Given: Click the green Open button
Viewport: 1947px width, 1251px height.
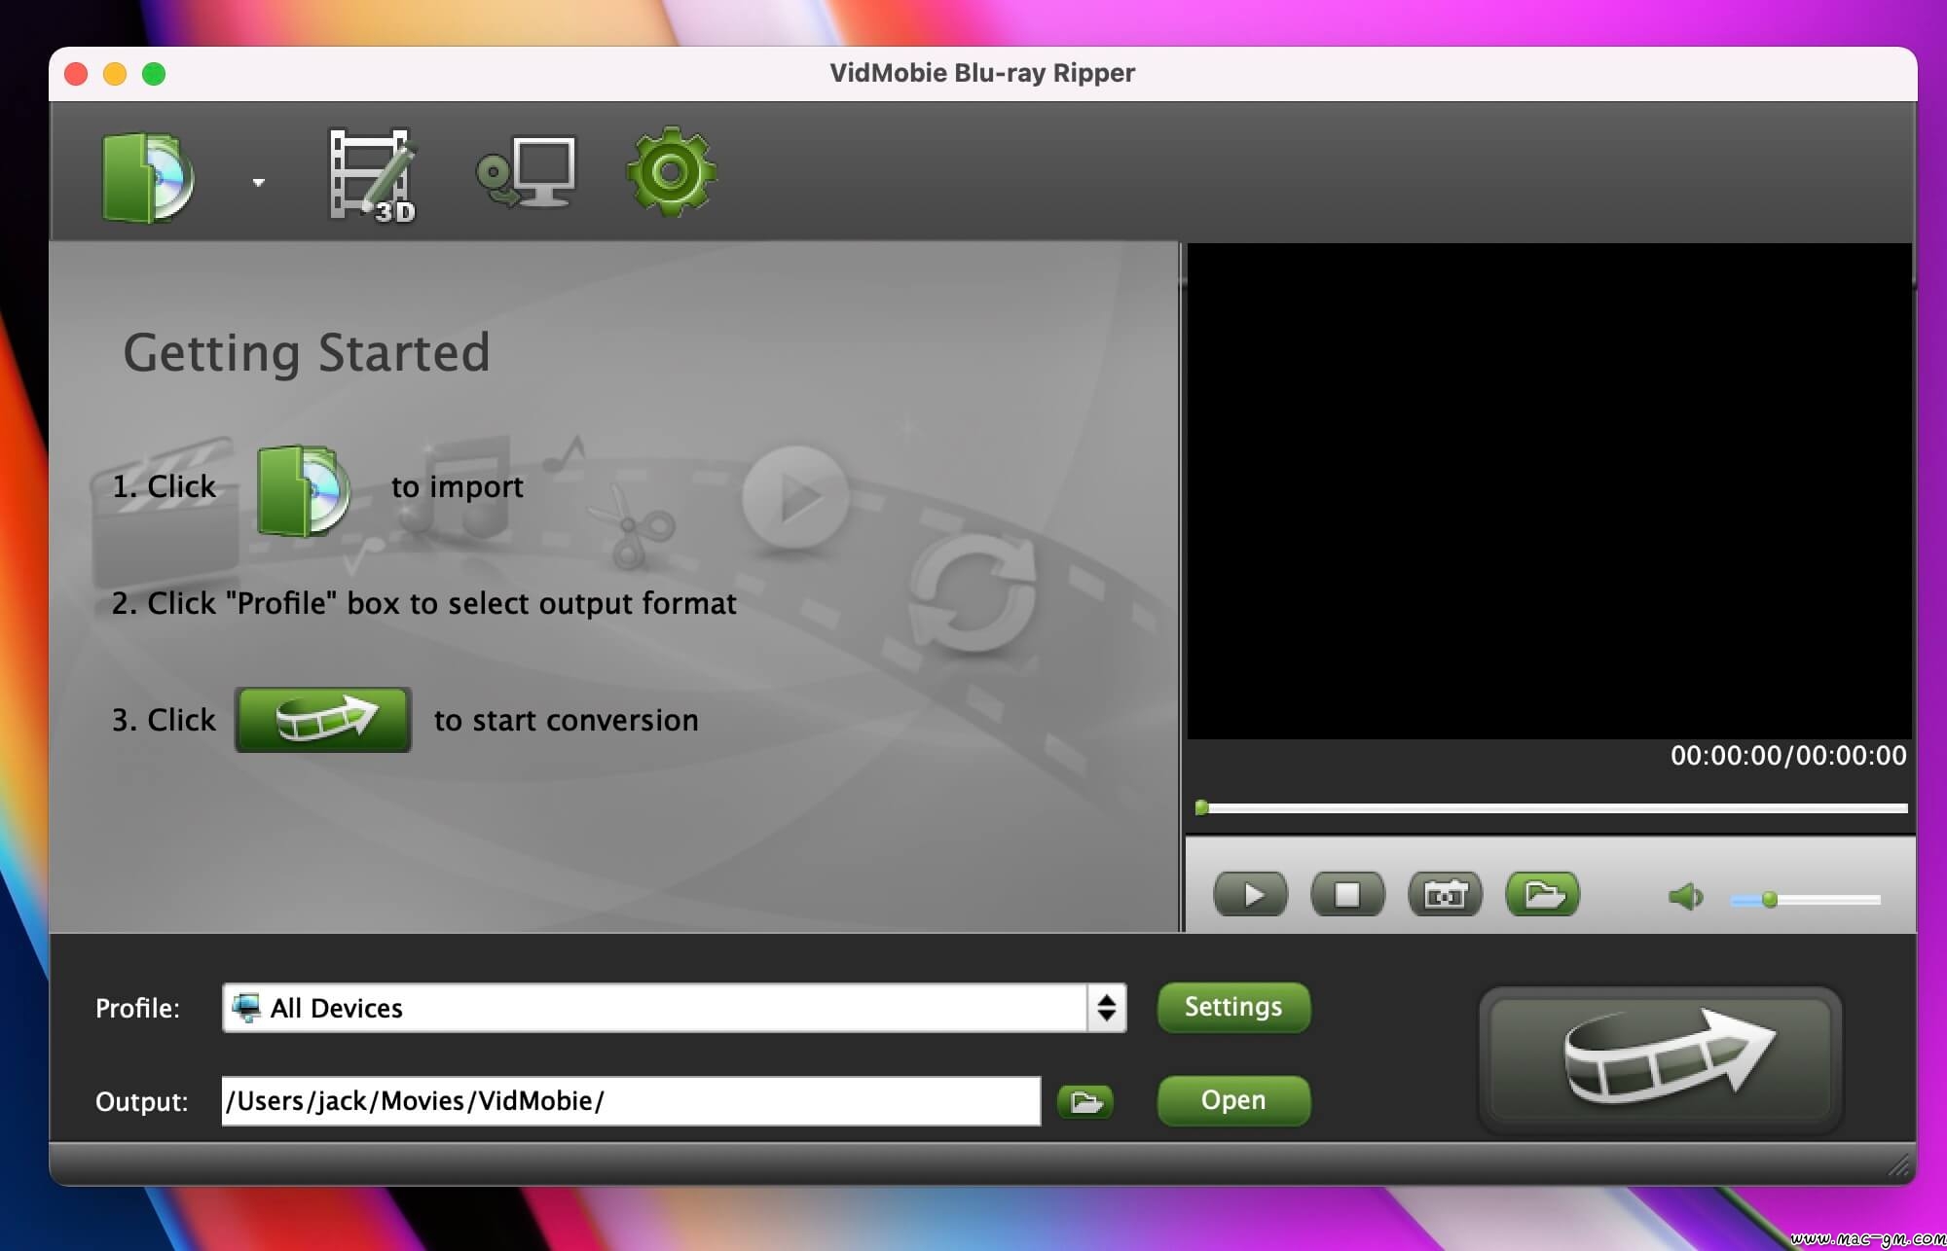Looking at the screenshot, I should tap(1233, 1100).
